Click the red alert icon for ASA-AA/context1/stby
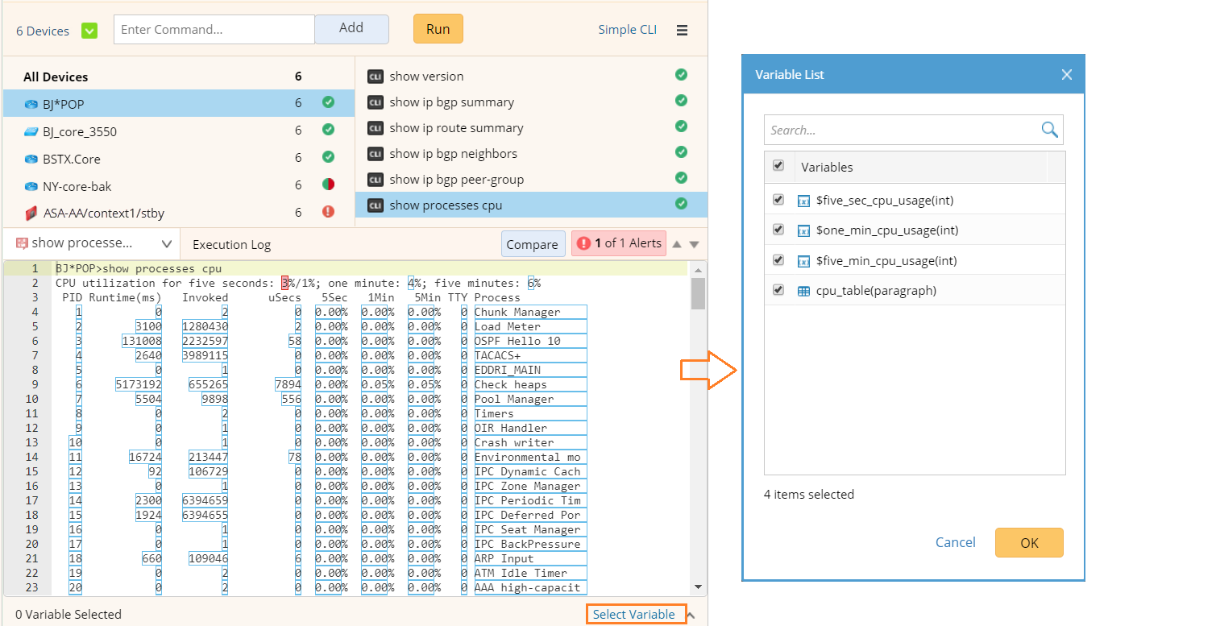1216x626 pixels. (x=328, y=212)
